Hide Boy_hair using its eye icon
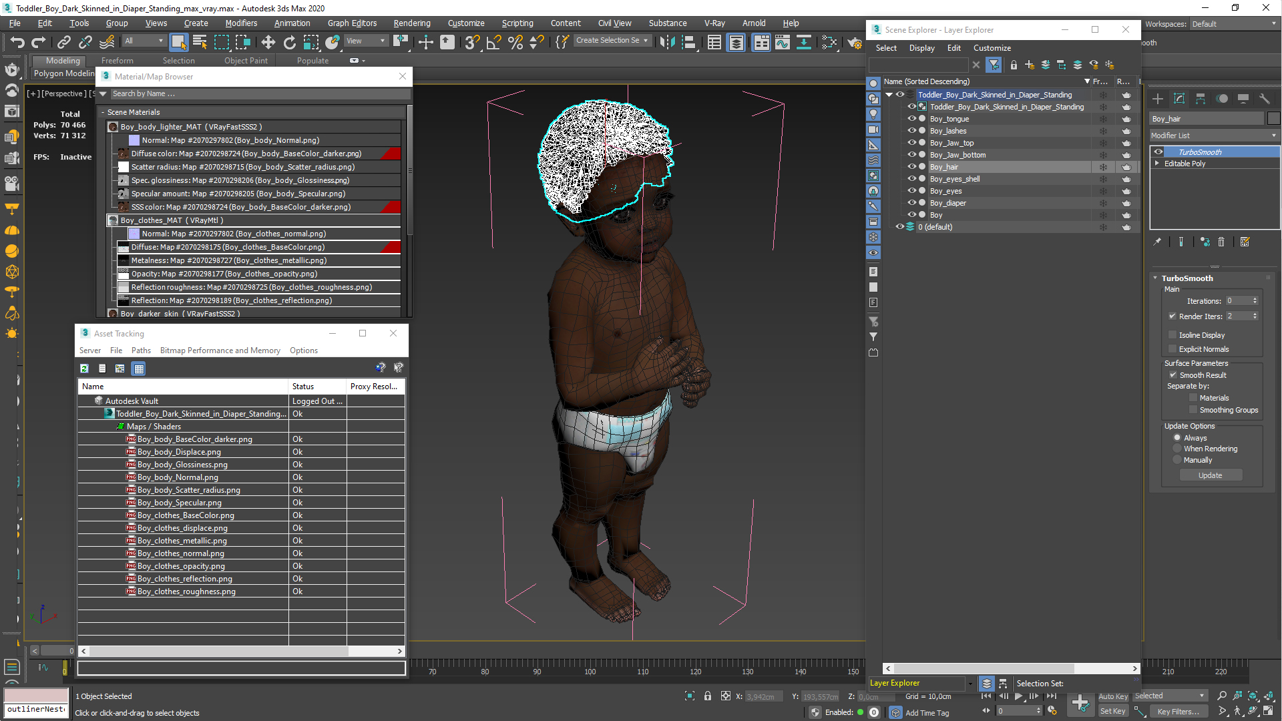 tap(911, 167)
